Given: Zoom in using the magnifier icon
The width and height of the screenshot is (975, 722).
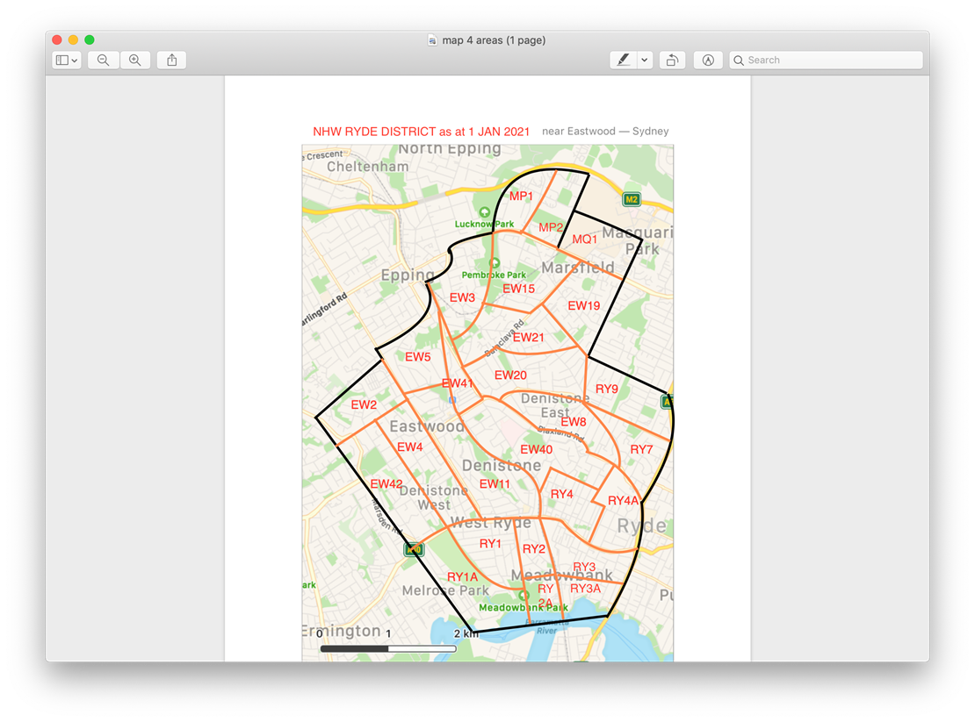Looking at the screenshot, I should point(134,60).
